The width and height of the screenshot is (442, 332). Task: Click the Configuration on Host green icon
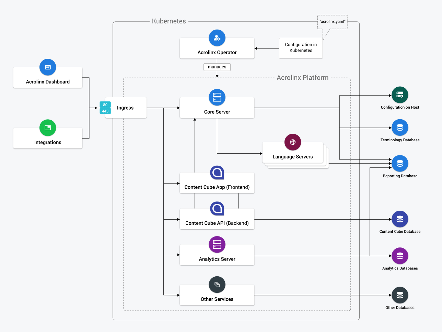point(400,95)
